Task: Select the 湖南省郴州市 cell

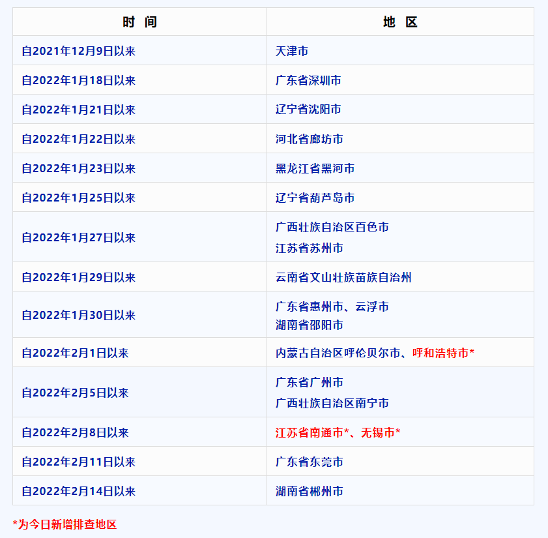Action: point(400,491)
